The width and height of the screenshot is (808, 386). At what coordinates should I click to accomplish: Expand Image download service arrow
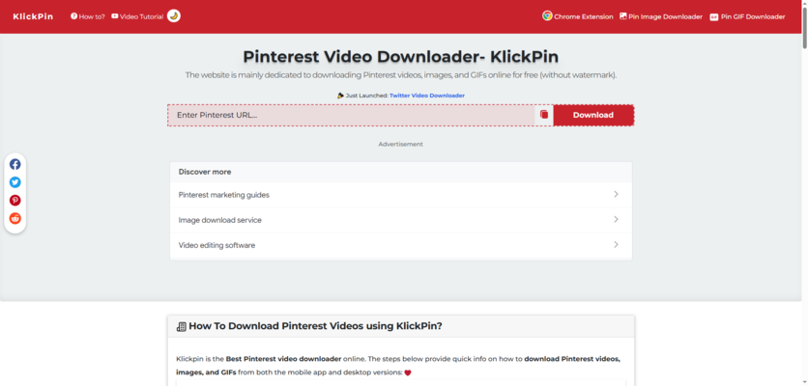616,220
